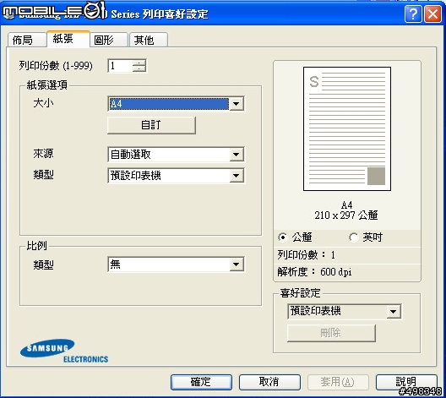Go to the 其他 tab
The height and width of the screenshot is (398, 446).
click(149, 40)
